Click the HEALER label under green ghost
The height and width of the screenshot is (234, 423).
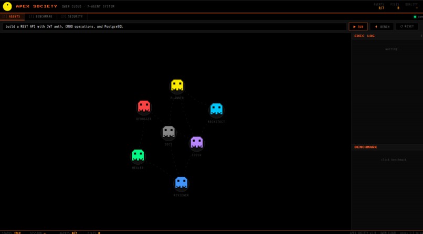click(x=138, y=168)
